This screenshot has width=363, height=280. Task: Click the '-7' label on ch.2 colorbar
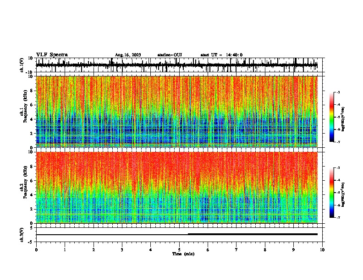[x=338, y=217]
